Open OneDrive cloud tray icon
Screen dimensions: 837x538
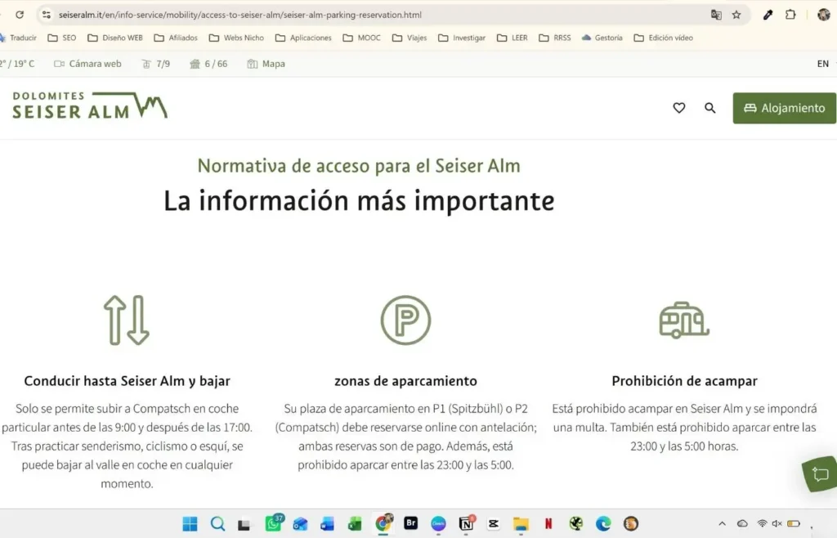point(742,523)
